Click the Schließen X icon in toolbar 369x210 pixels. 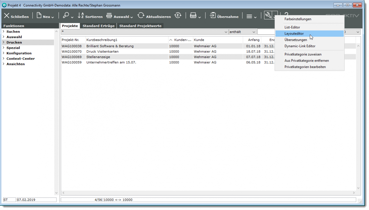pyautogui.click(x=7, y=16)
